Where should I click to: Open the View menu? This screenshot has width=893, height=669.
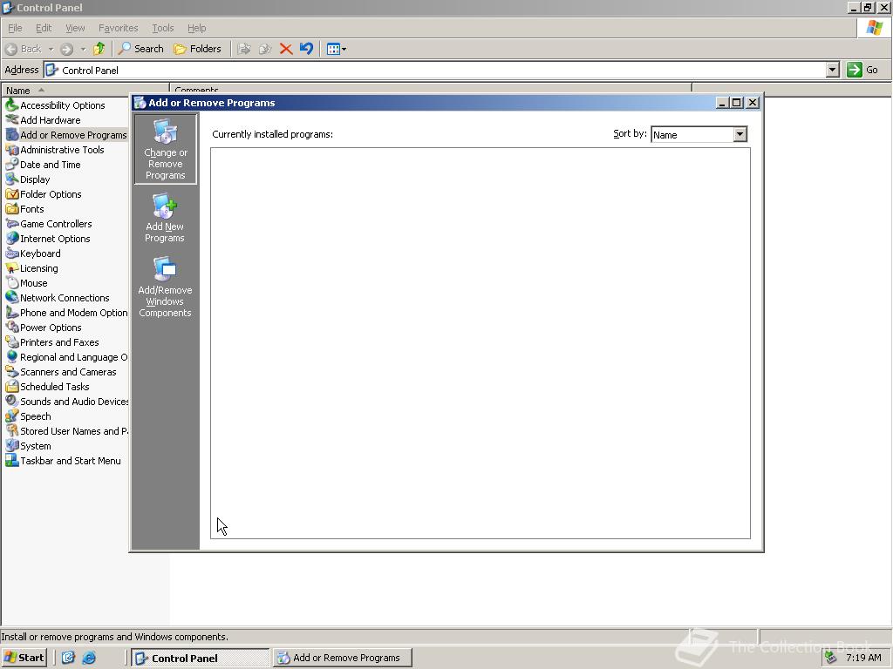(75, 28)
